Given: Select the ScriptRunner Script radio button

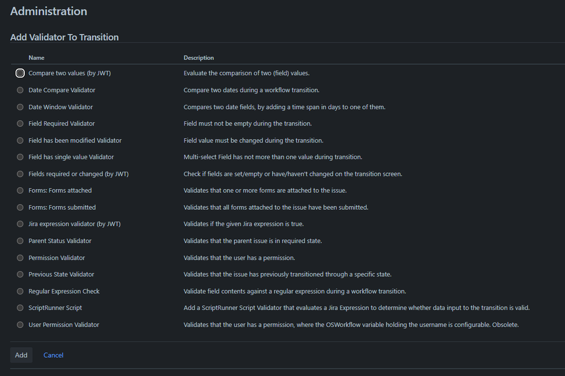Looking at the screenshot, I should pyautogui.click(x=20, y=308).
